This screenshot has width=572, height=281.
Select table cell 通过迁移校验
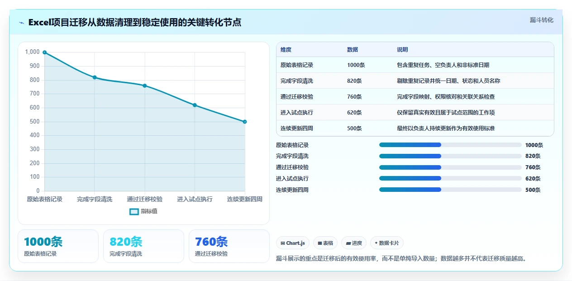coord(297,97)
